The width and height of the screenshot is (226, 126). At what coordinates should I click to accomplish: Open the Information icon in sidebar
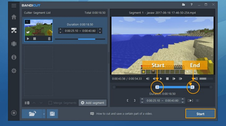point(14,57)
